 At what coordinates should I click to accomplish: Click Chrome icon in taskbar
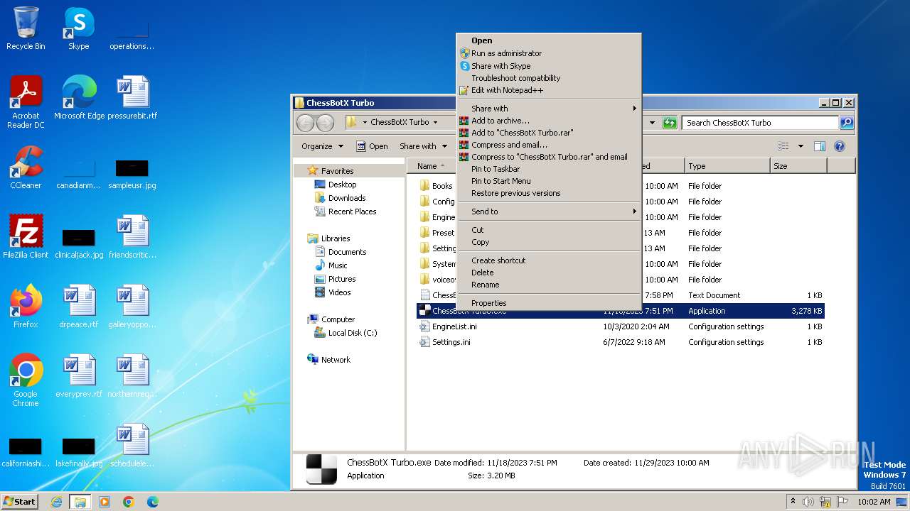tap(129, 502)
